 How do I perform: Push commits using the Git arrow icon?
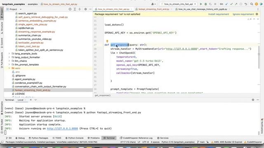[236, 4]
